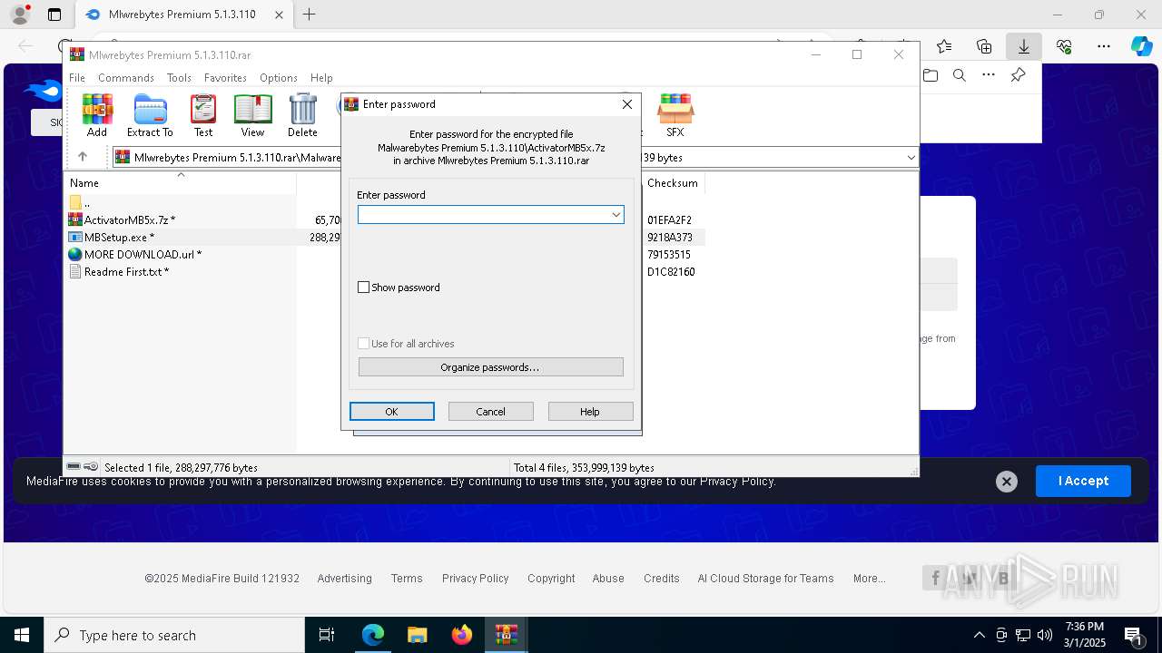Open the Copilot icon in Edge
This screenshot has width=1162, height=653.
(1141, 46)
